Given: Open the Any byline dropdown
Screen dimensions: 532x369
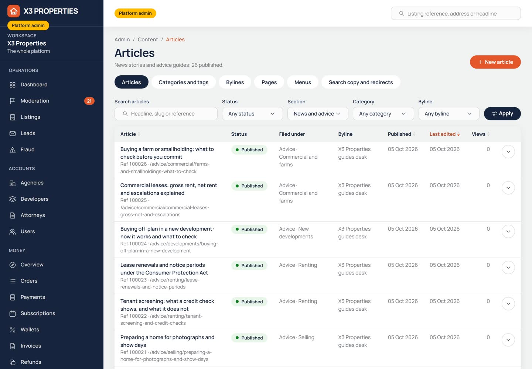Looking at the screenshot, I should click(449, 114).
